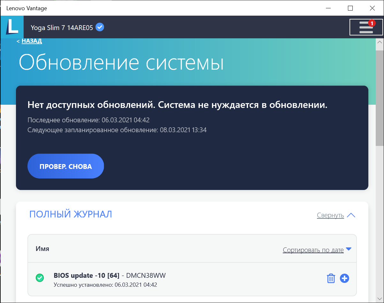Open Сортировать по дате sort dropdown
The width and height of the screenshot is (384, 303).
point(313,250)
